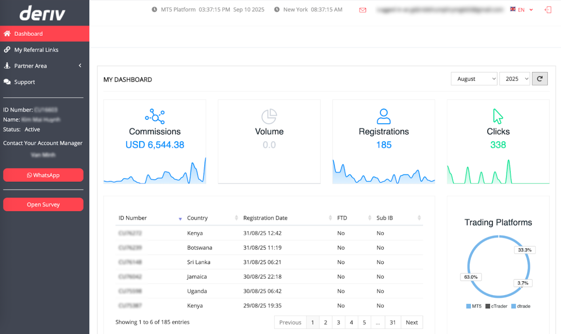Click the Dashboard home icon

click(x=7, y=33)
